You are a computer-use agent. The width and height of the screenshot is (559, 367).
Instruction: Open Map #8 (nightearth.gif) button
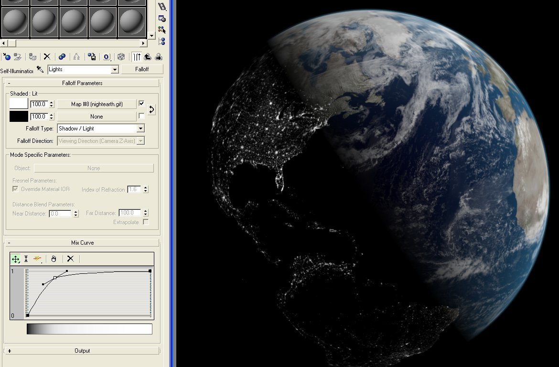(x=97, y=104)
